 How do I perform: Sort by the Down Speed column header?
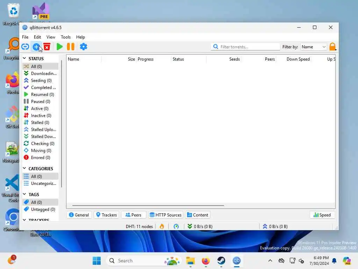(294, 59)
